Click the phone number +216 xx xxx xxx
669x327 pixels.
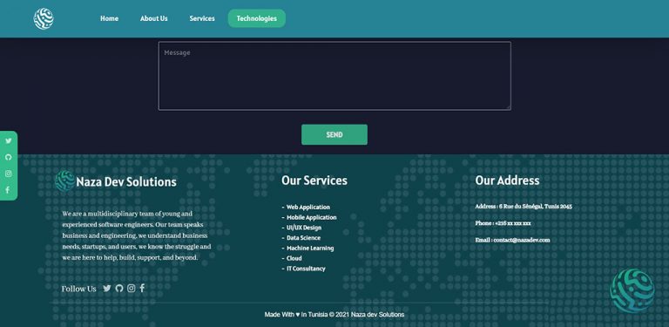click(513, 223)
